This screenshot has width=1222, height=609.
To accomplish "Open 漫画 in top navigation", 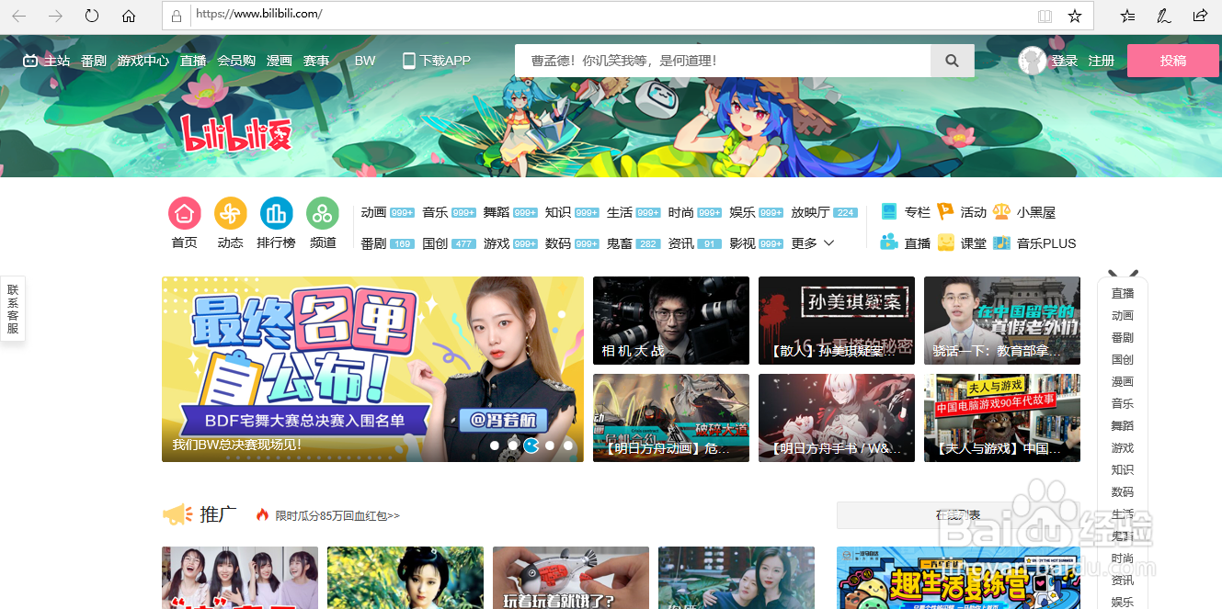I will (280, 61).
